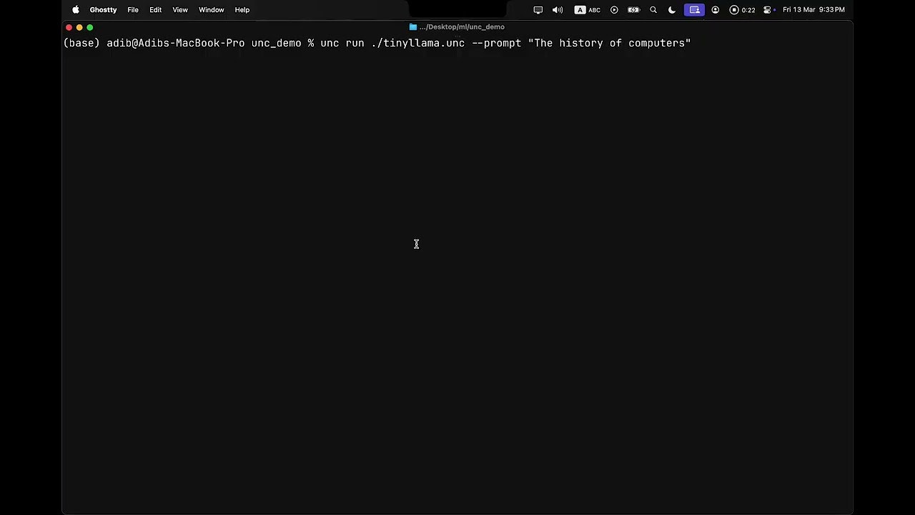This screenshot has height=515, width=915.
Task: Open the ABC input source menu
Action: (x=588, y=10)
